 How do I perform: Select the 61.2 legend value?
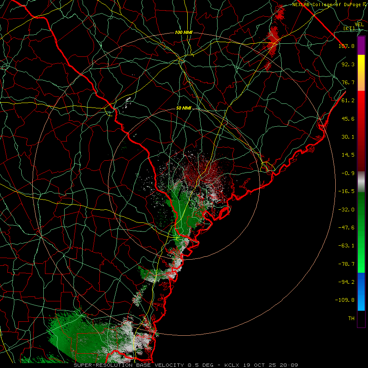pyautogui.click(x=348, y=101)
